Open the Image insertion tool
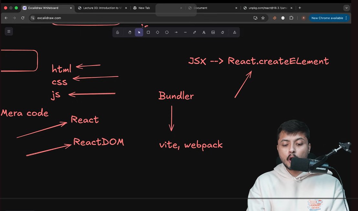The width and height of the screenshot is (358, 211). (213, 32)
